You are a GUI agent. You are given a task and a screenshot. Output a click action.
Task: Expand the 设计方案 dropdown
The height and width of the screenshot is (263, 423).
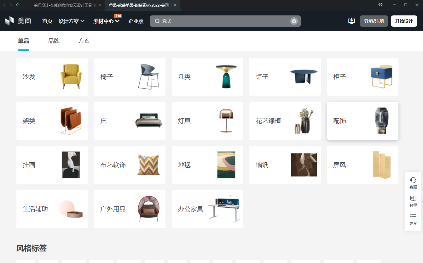point(72,21)
